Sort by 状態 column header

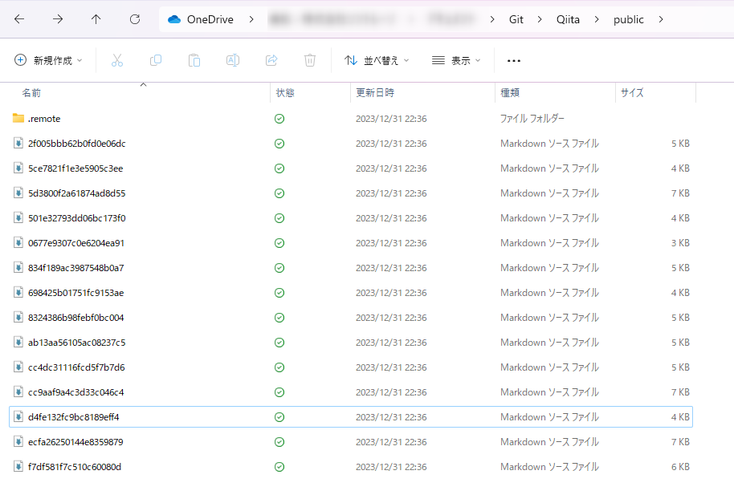[x=285, y=92]
